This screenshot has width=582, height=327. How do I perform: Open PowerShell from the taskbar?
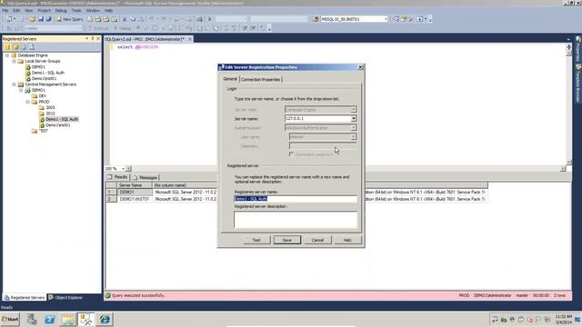pyautogui.click(x=50, y=319)
